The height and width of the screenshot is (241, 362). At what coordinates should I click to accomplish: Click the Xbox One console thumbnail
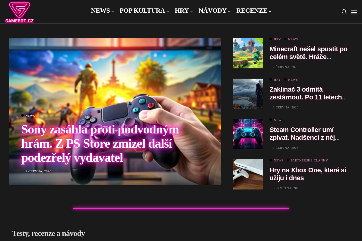coord(248,174)
